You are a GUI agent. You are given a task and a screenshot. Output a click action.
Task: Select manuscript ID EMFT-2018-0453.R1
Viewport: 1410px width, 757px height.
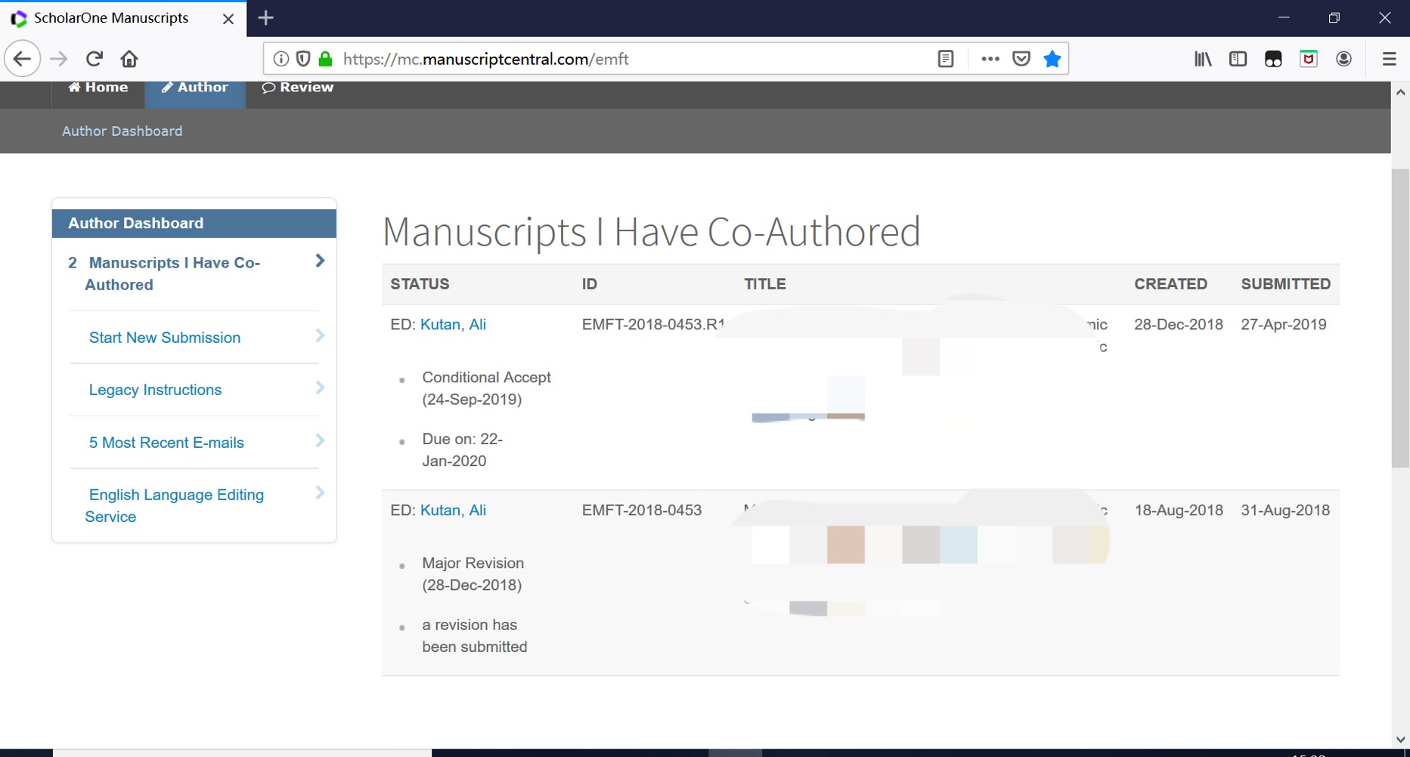[653, 325]
